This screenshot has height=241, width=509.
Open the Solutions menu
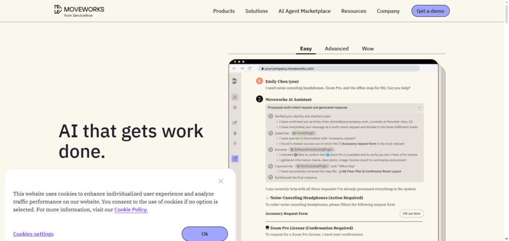tap(256, 11)
